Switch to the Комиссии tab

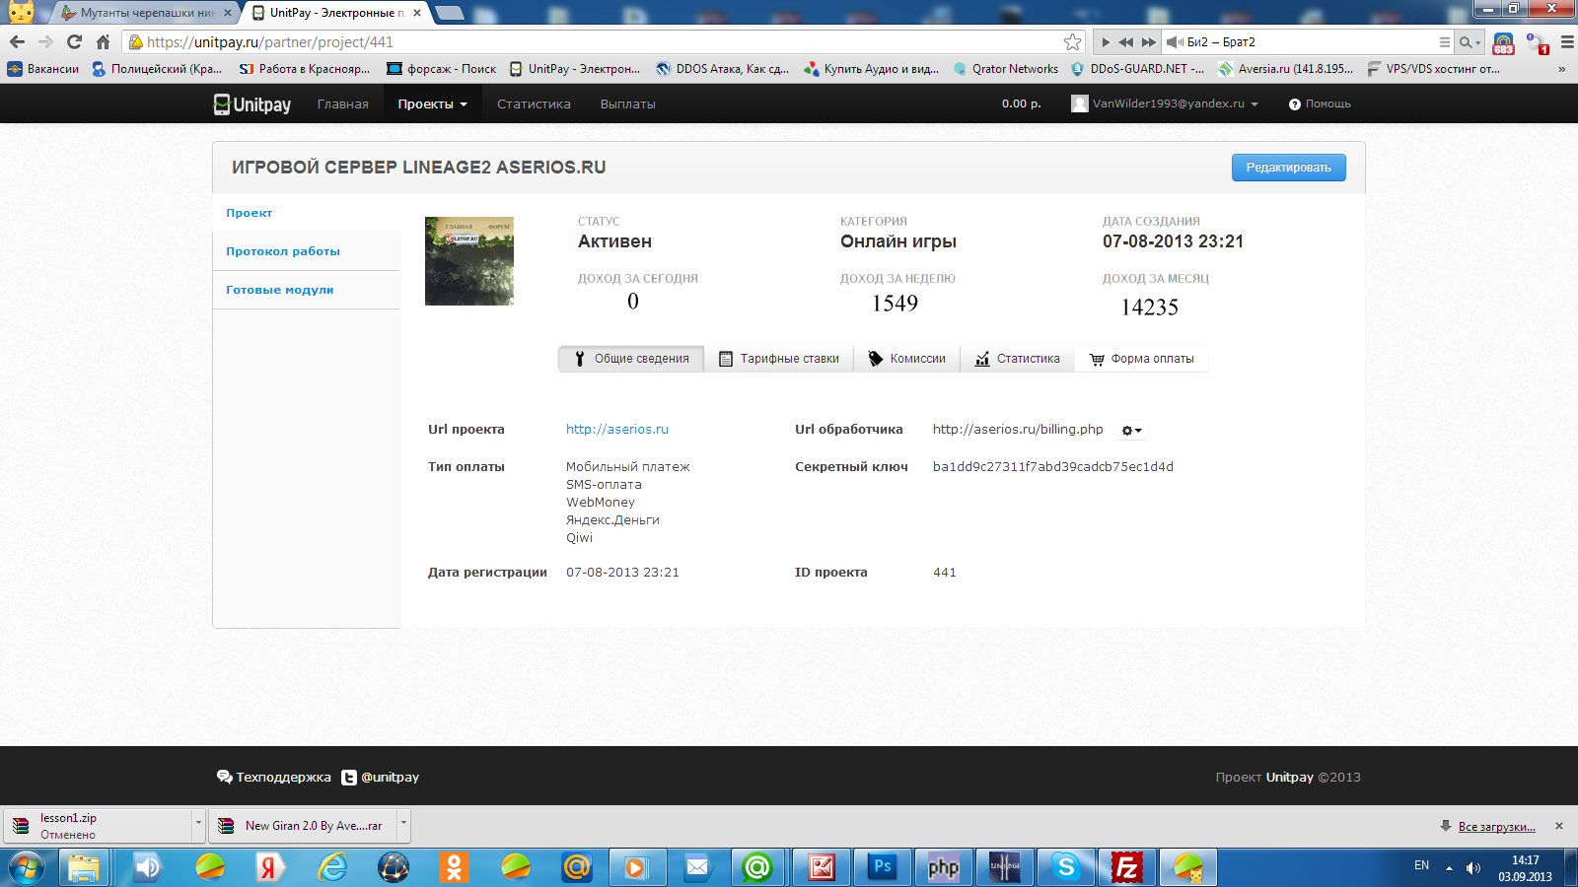pos(906,359)
